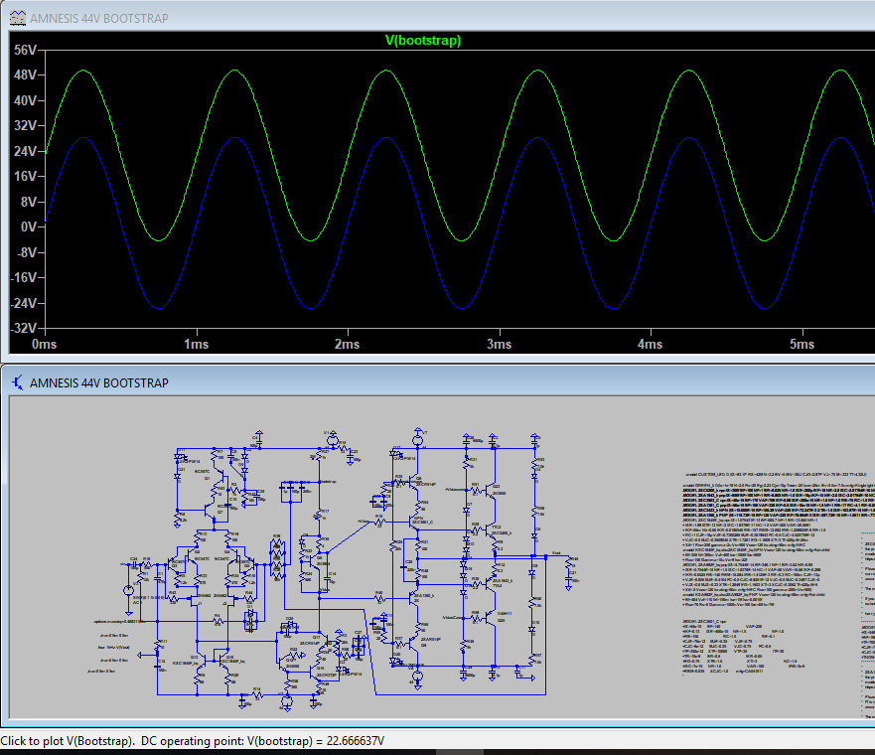Select the Q20 D45H11 transistor

click(491, 617)
